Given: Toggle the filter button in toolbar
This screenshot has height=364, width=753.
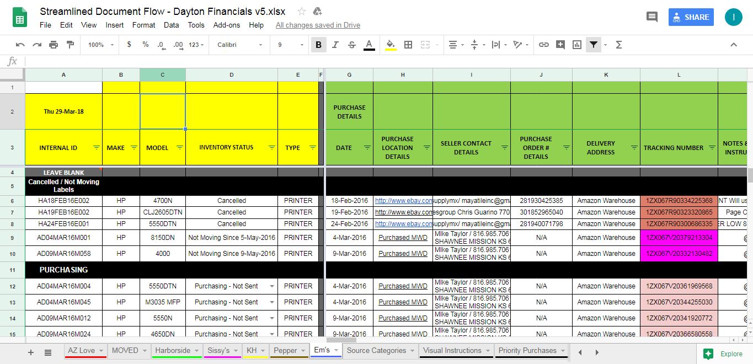Looking at the screenshot, I should pyautogui.click(x=593, y=45).
